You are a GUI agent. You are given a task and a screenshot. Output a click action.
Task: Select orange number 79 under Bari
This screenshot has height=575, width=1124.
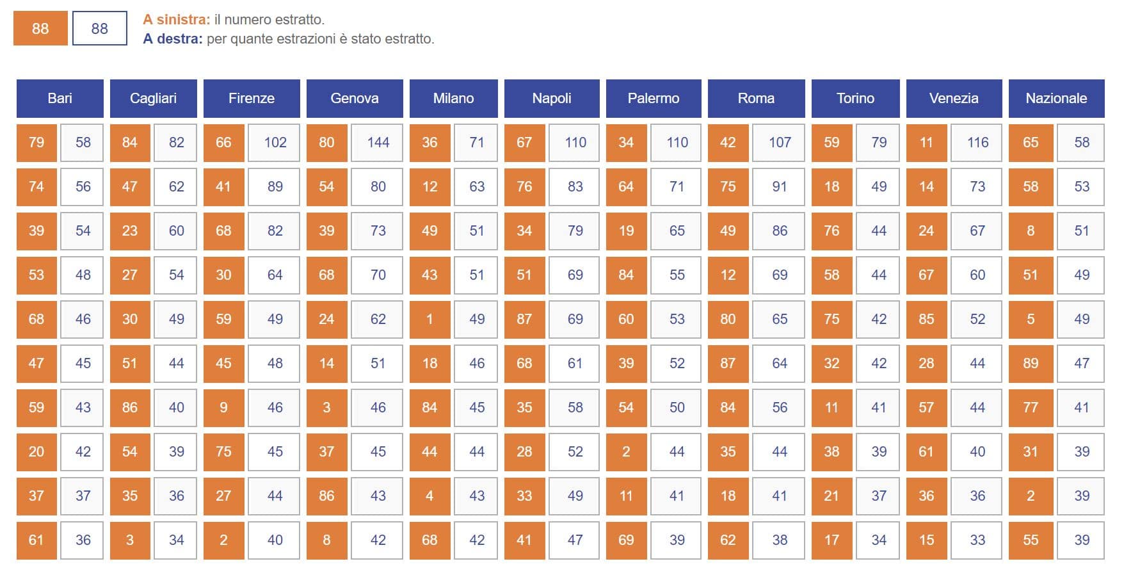[36, 142]
